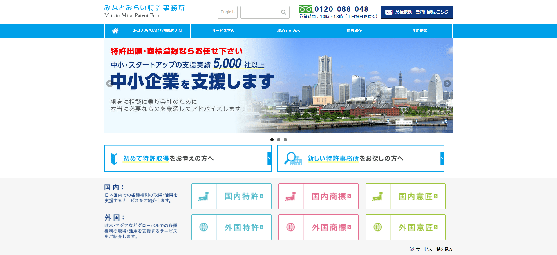Click 初めて特許取得をお考えの方へ banner
Viewport: 557px width, 255px height.
(188, 159)
